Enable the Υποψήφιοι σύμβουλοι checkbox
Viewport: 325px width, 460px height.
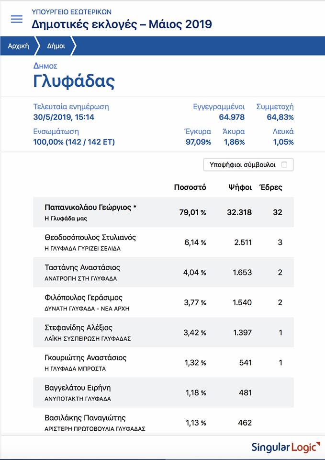[284, 165]
